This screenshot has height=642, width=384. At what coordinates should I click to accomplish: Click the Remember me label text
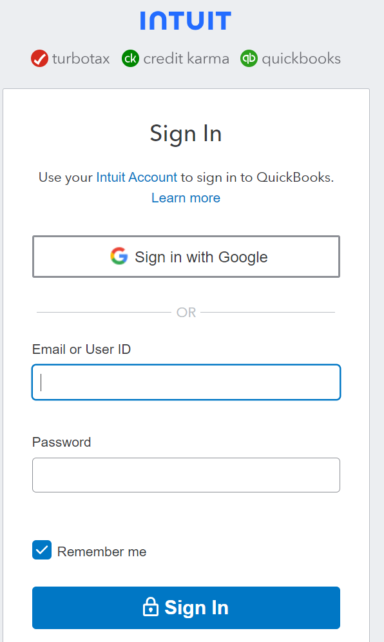click(102, 552)
